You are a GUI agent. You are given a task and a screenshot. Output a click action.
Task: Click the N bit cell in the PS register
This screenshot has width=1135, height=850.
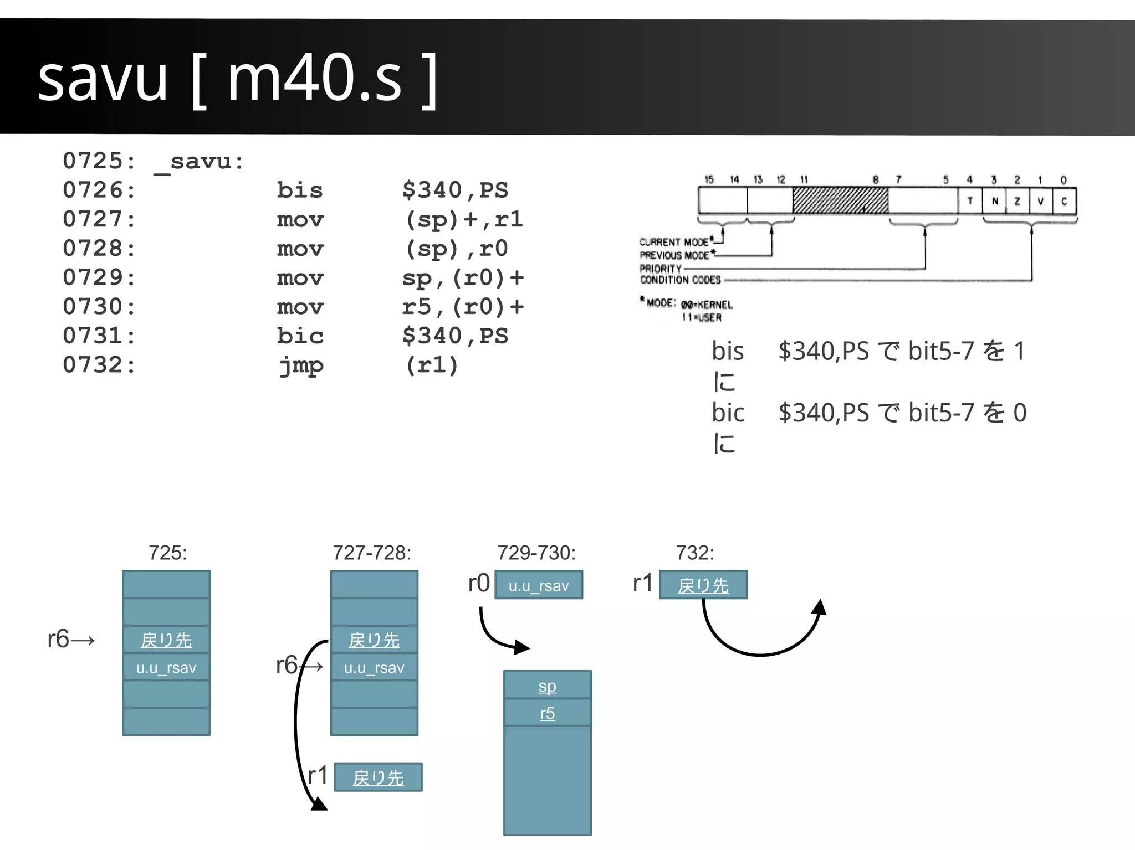995,201
